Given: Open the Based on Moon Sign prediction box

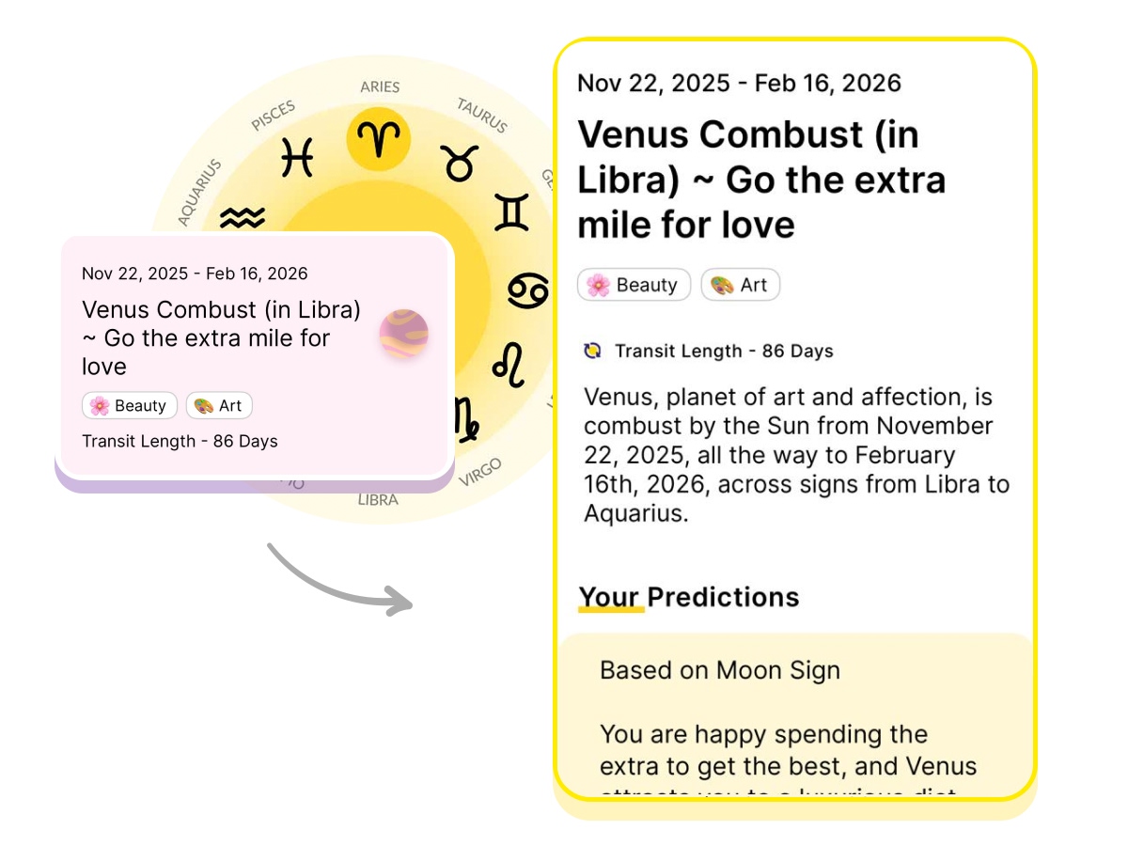Looking at the screenshot, I should pyautogui.click(x=794, y=714).
